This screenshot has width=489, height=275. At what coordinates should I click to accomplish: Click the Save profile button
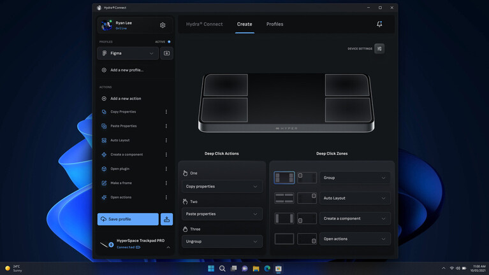click(x=128, y=219)
